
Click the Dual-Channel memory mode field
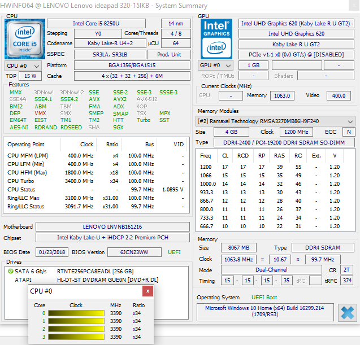(271, 269)
